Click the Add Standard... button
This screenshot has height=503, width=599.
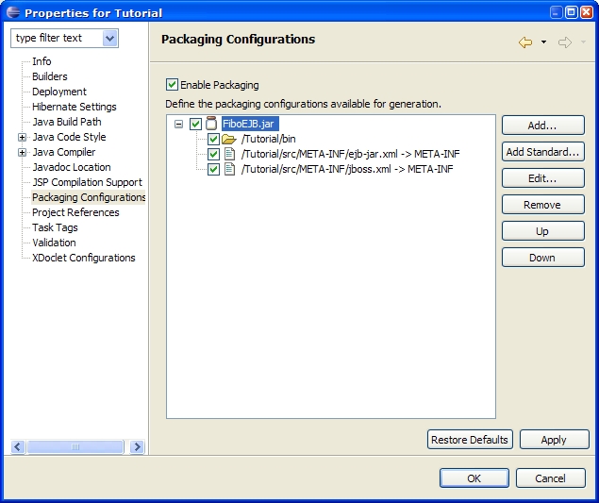coord(542,152)
